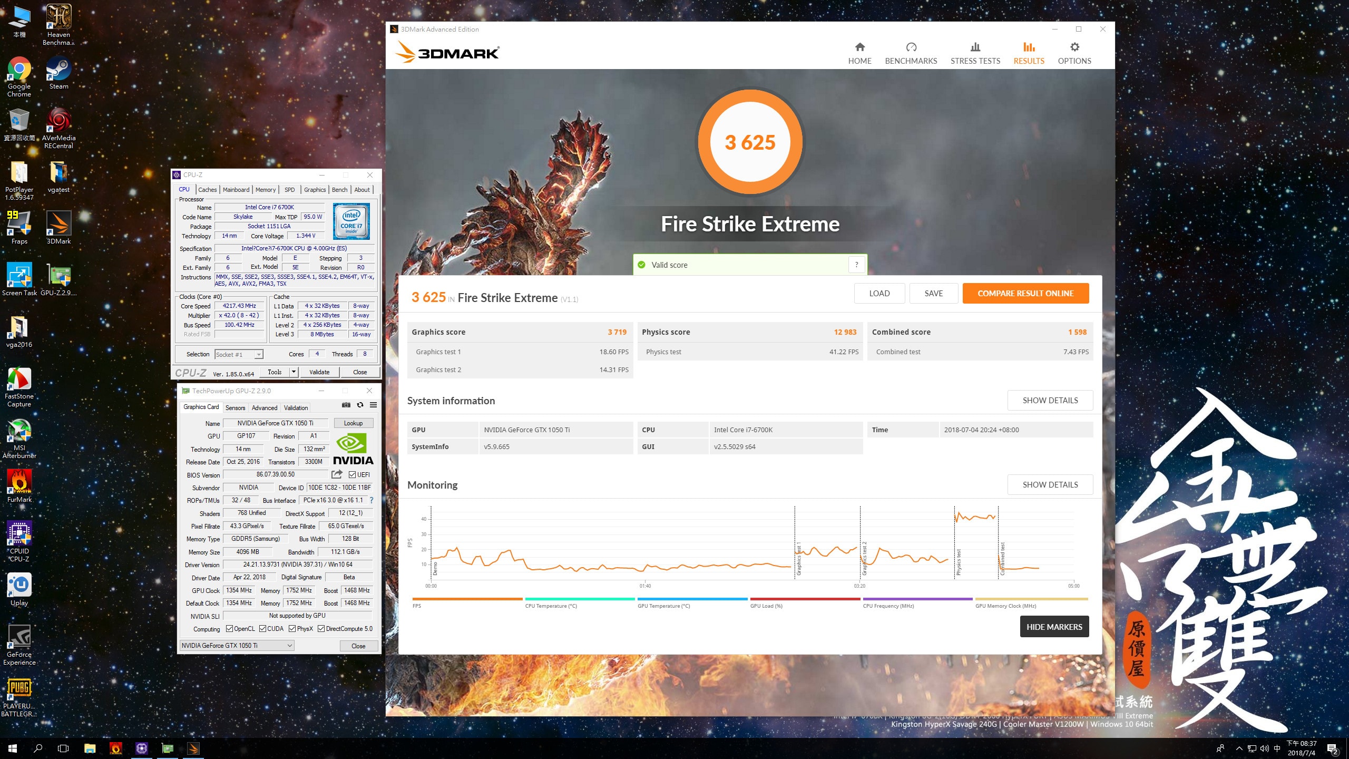Show hidden system tray icons
Image resolution: width=1349 pixels, height=759 pixels.
[1239, 748]
